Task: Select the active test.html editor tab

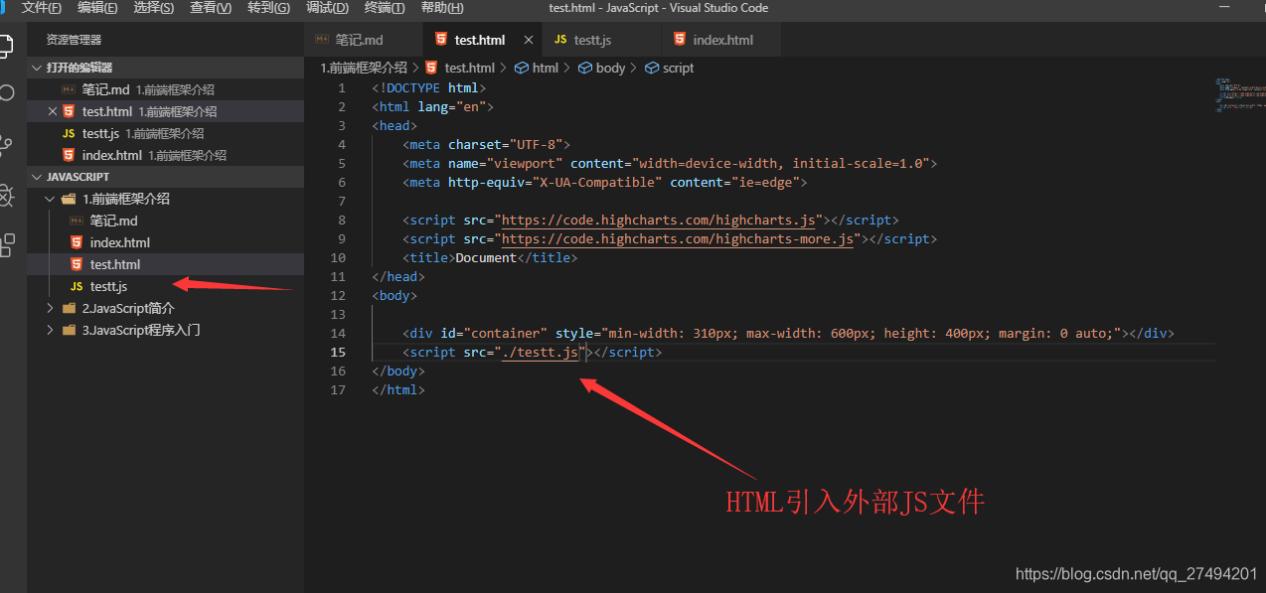Action: point(480,40)
